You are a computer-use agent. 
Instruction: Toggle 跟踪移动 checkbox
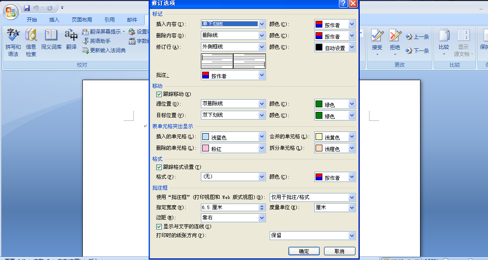pyautogui.click(x=159, y=94)
